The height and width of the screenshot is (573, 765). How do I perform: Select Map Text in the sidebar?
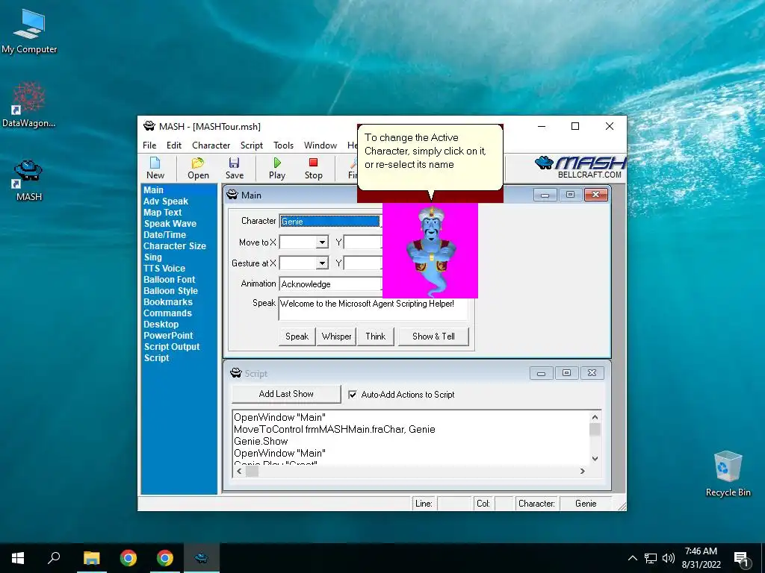(x=162, y=213)
